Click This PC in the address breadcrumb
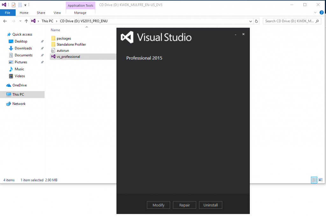Image resolution: width=326 pixels, height=218 pixels. (47, 21)
